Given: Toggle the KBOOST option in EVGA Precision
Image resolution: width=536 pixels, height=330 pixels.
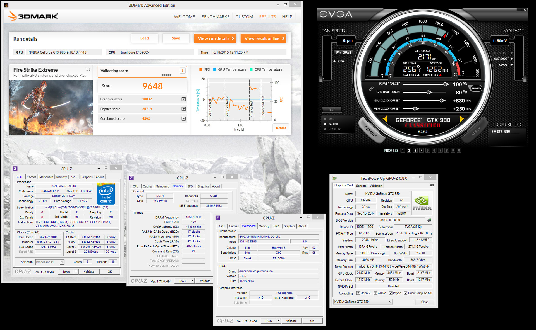Looking at the screenshot, I should 511,65.
